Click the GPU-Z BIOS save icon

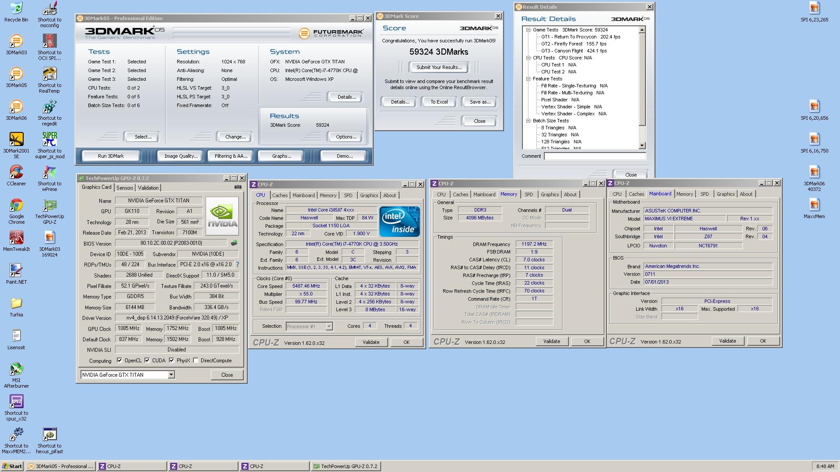point(234,243)
